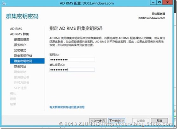The width and height of the screenshot is (177, 129).
Task: Select the highlighted 群集密钥密码 step
Action: [27, 61]
